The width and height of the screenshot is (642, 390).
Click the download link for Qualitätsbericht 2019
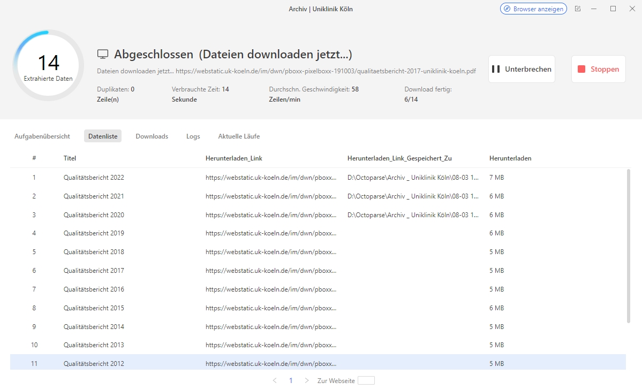[x=270, y=233]
